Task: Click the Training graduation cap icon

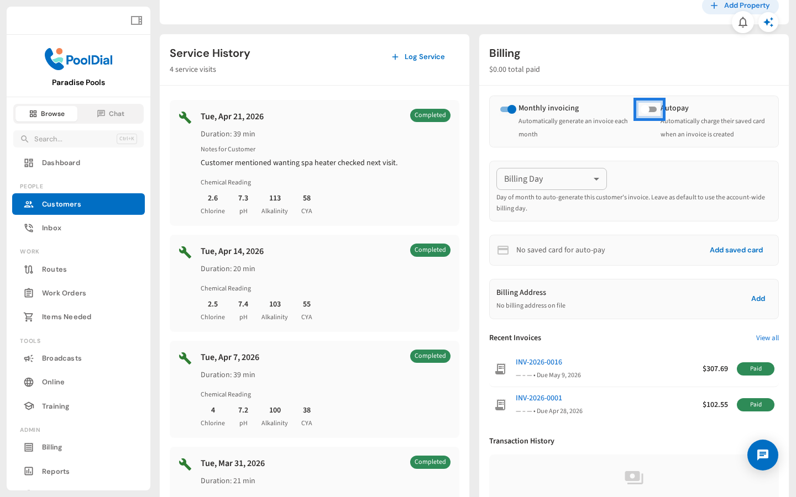Action: point(29,406)
